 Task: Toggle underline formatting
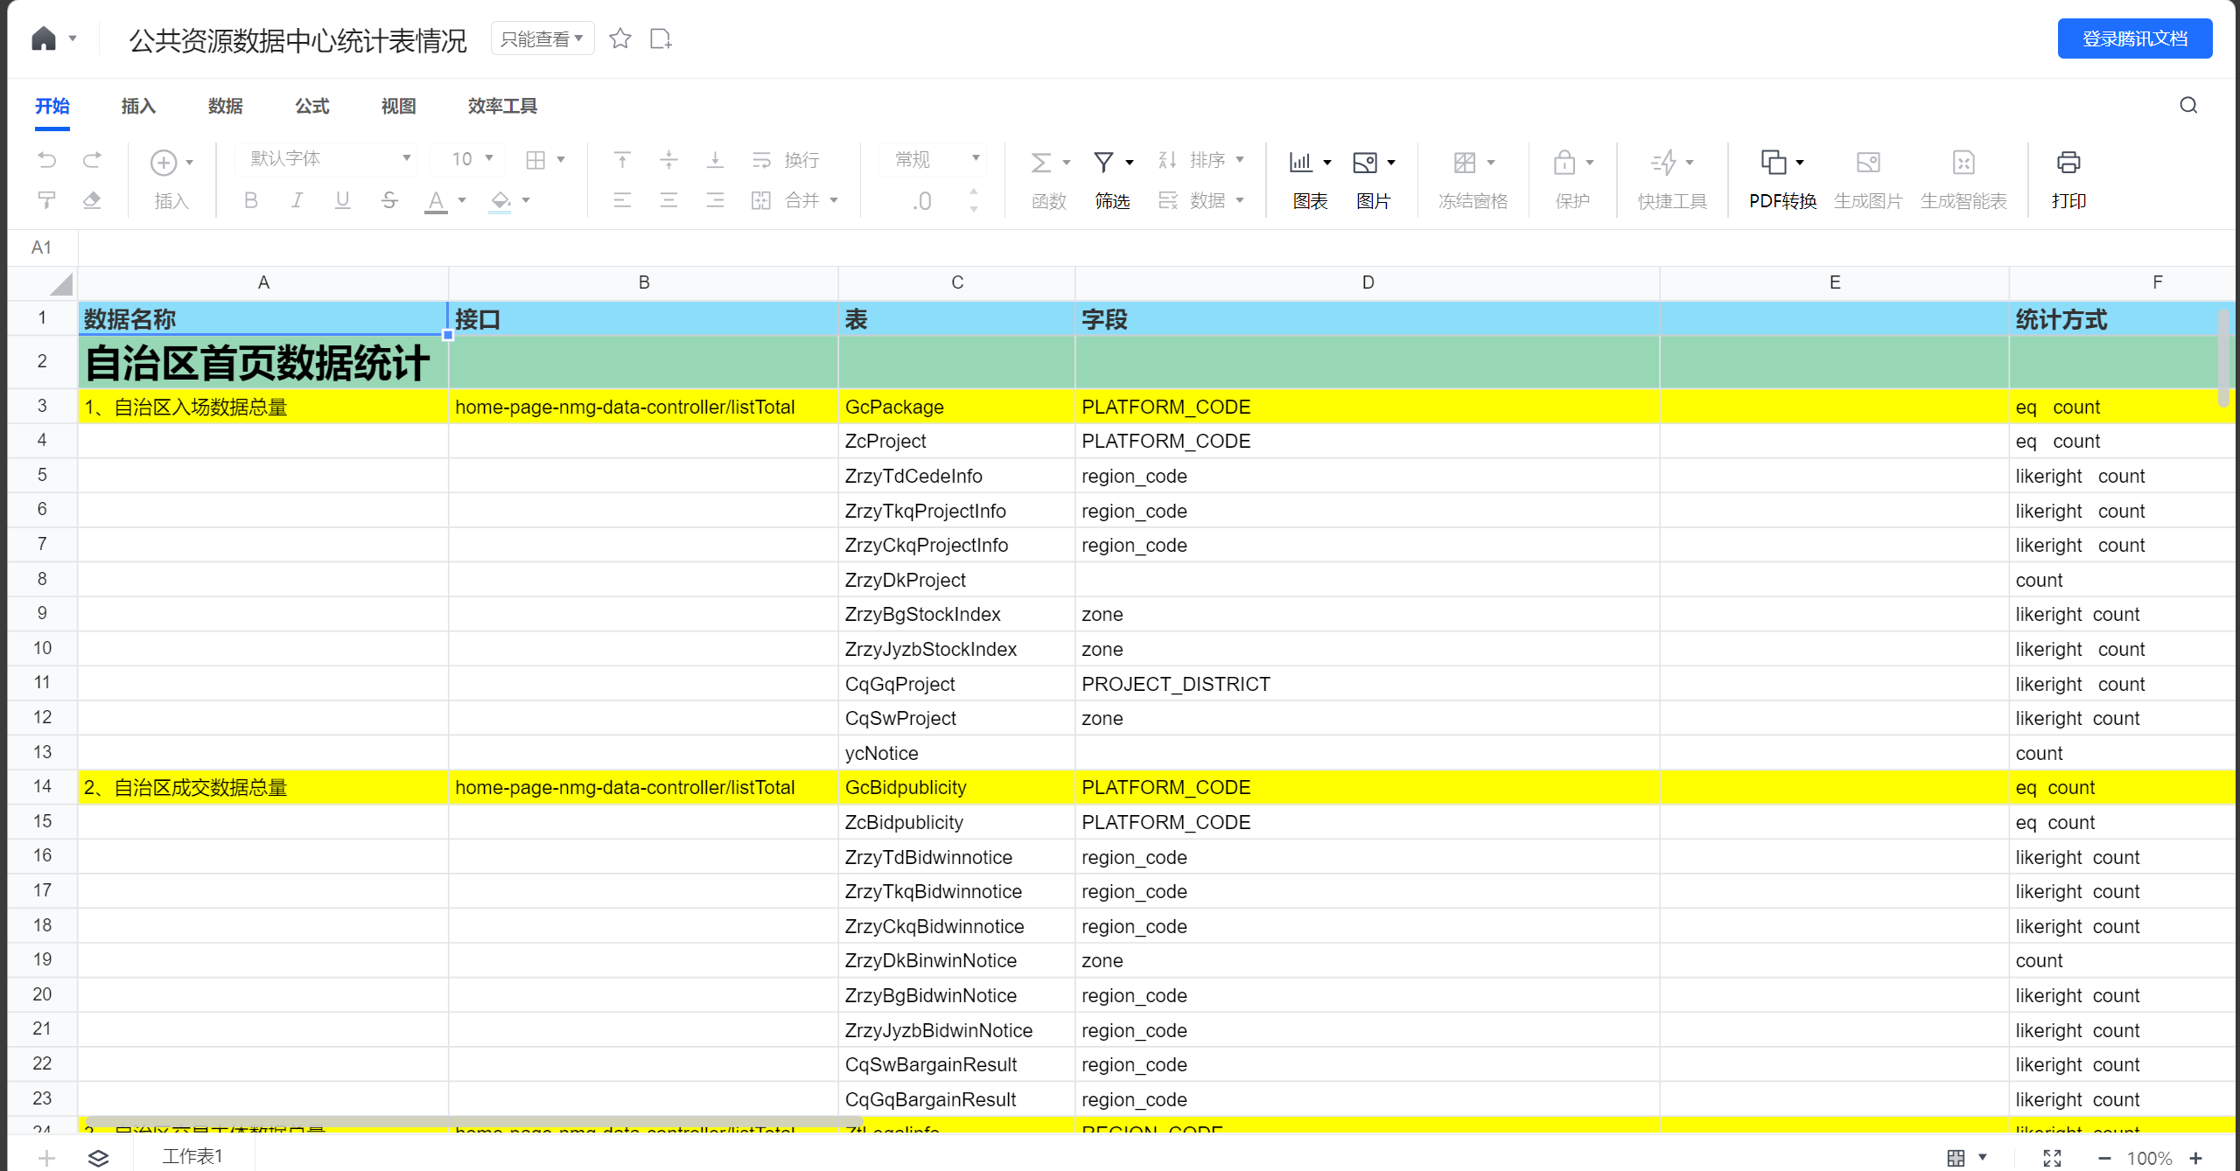(343, 200)
